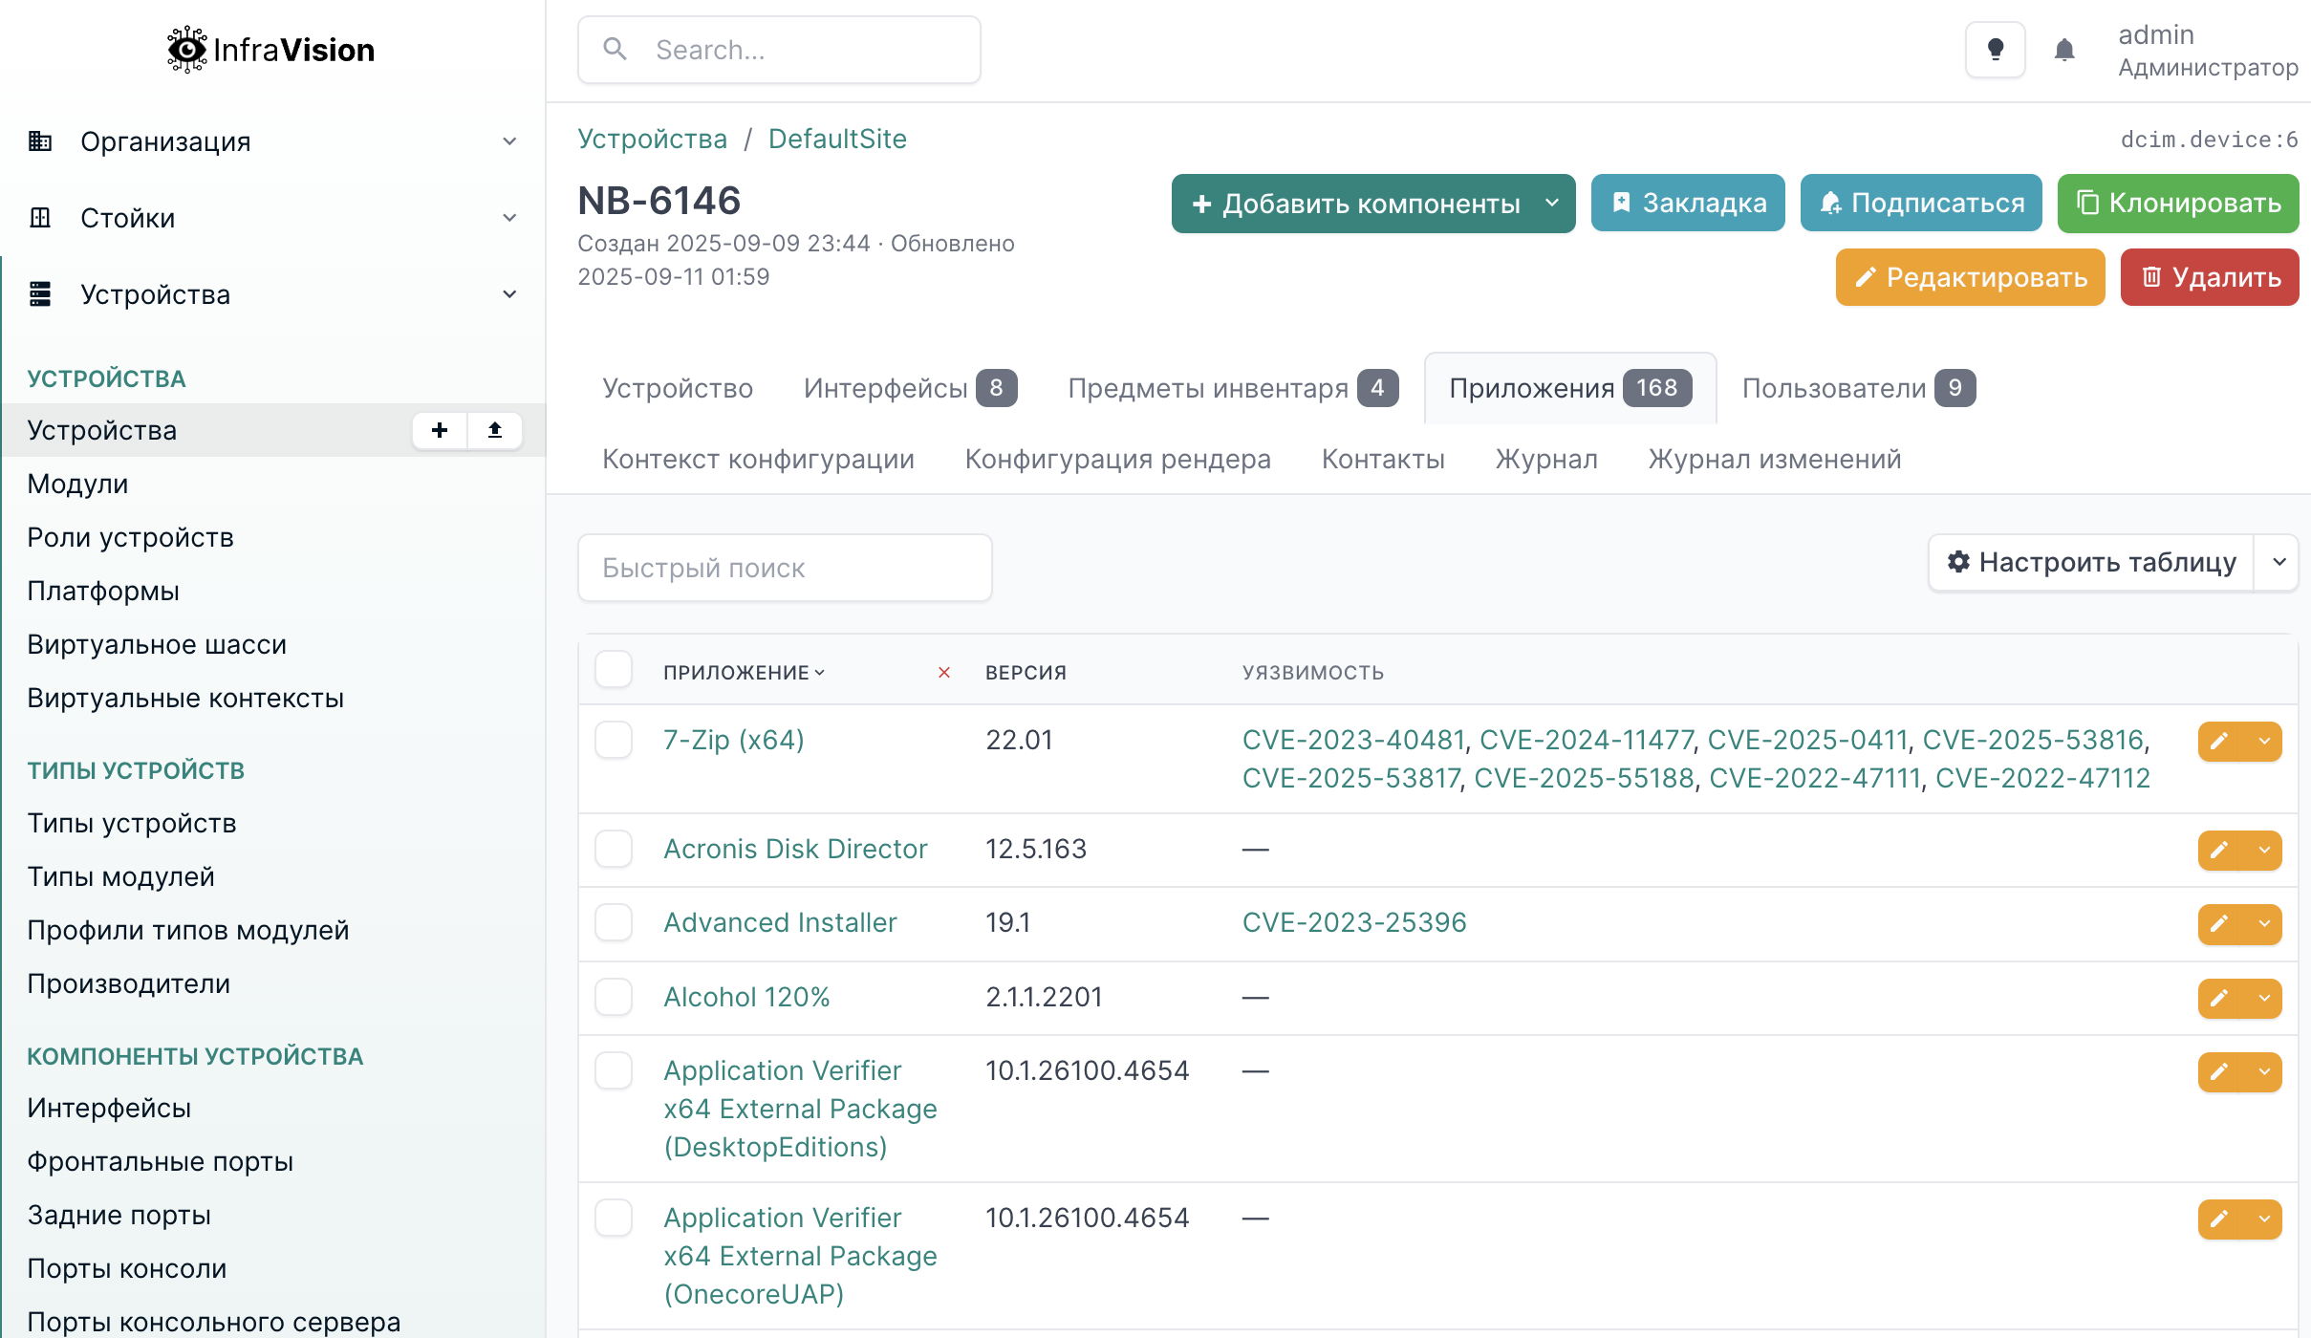The width and height of the screenshot is (2311, 1338).
Task: Open dropdown arrow next to Настроить таблицу
Action: coord(2279,563)
